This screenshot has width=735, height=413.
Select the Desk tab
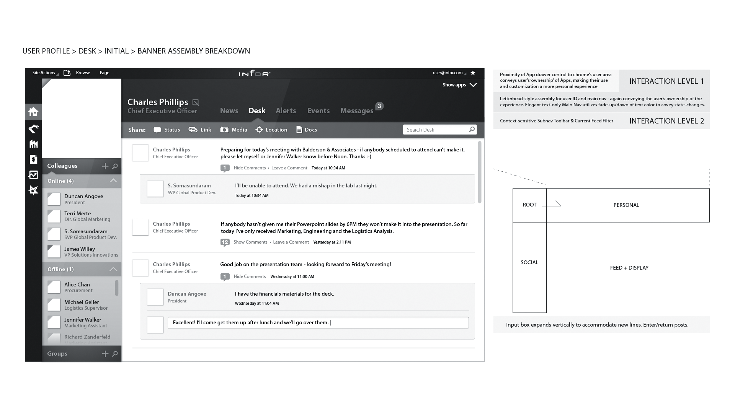coord(257,111)
